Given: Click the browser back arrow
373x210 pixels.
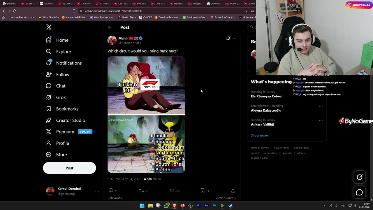Looking at the screenshot, I should tap(3, 11).
